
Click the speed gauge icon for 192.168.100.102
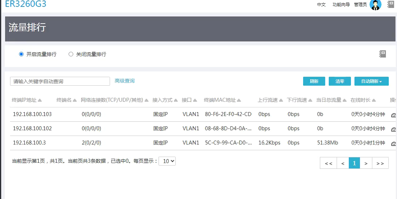pyautogui.click(x=394, y=129)
